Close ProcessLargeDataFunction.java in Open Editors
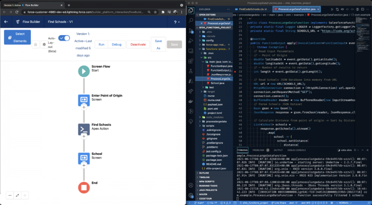 (x=202, y=23)
